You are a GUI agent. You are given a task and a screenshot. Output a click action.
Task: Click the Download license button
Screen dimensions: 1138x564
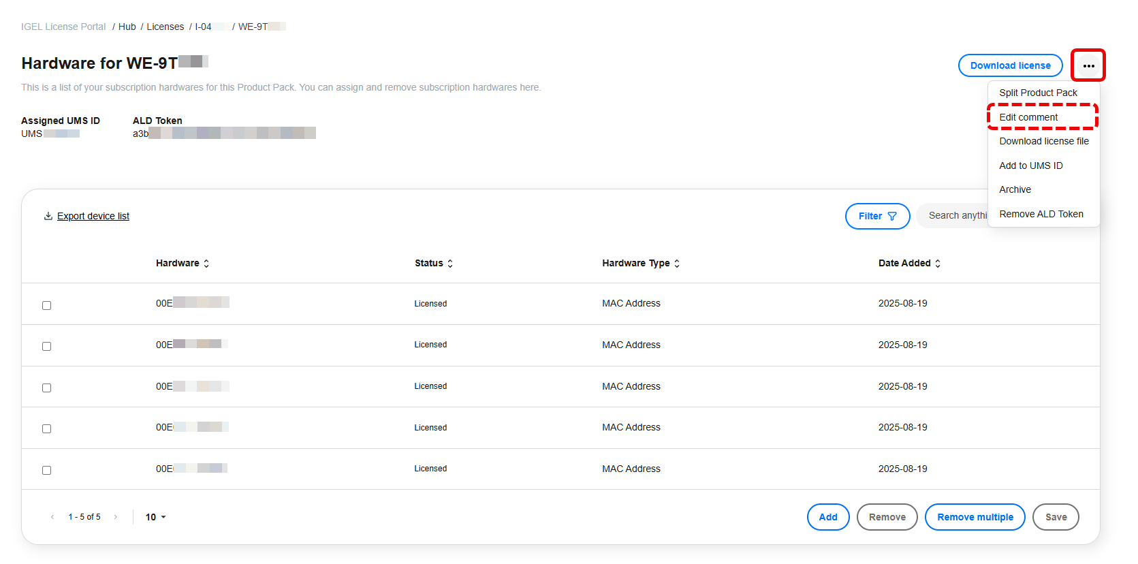coord(1010,65)
